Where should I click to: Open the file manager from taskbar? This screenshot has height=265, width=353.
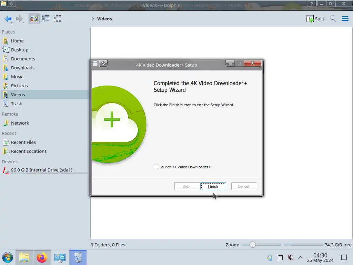[24, 257]
